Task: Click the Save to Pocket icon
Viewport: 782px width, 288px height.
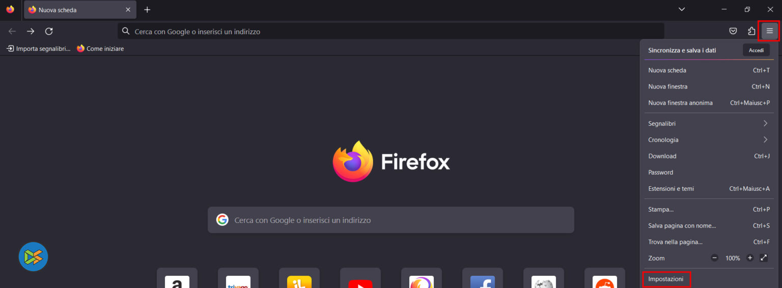Action: click(733, 31)
